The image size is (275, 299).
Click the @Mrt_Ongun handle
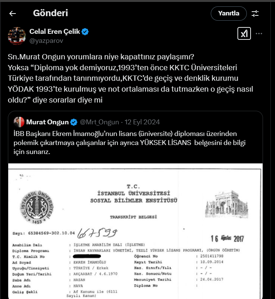tap(99, 122)
